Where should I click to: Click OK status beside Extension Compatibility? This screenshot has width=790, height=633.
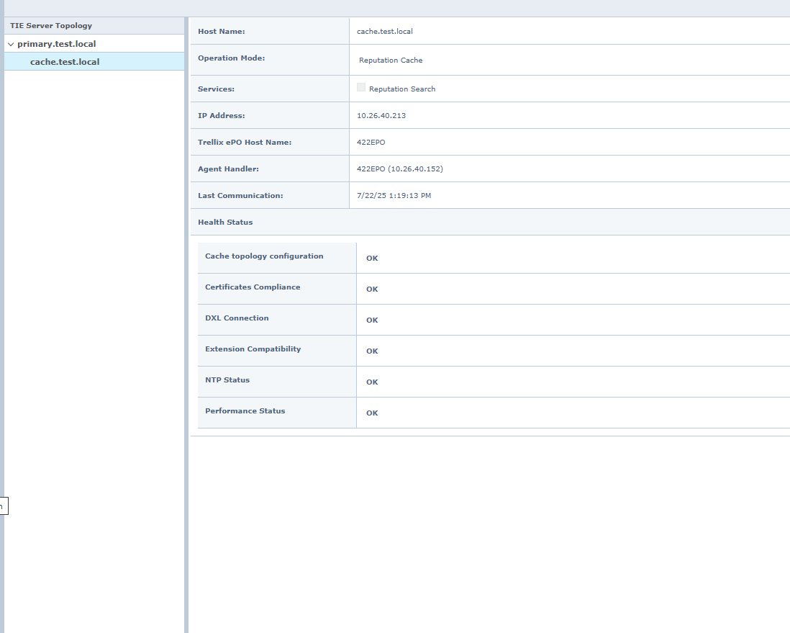click(x=372, y=351)
